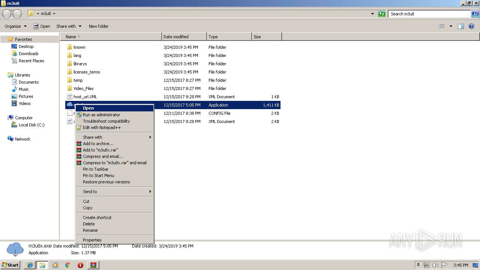
Task: Choose Properties in the context menu
Action: pos(115,240)
